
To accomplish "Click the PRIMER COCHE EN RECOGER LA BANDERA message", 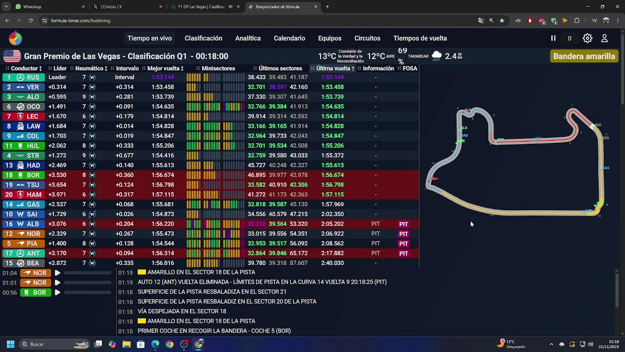I will [x=214, y=331].
